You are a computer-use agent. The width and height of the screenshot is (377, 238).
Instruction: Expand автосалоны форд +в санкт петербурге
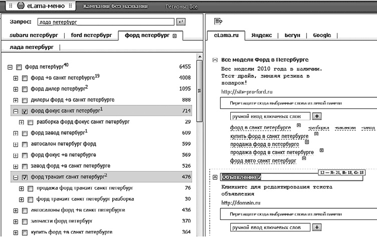16,211
